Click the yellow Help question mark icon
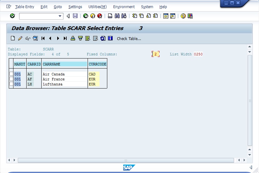The width and height of the screenshot is (259, 173). click(183, 16)
